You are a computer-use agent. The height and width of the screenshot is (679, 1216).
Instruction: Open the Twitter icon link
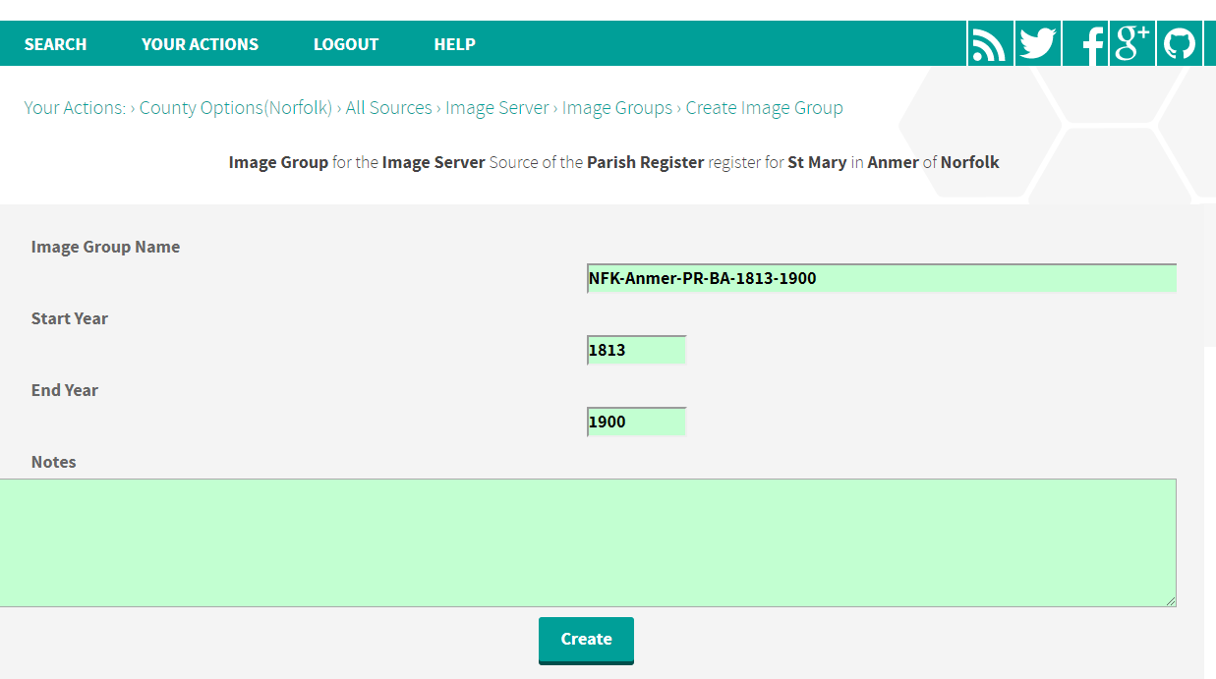1037,44
